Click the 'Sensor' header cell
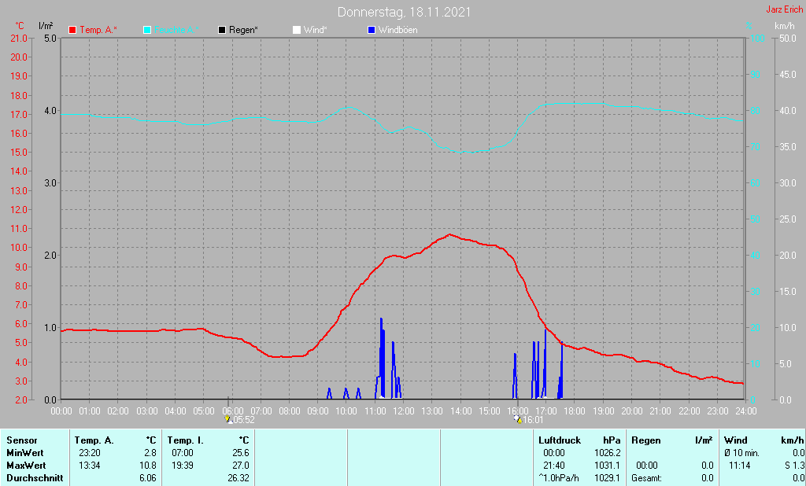This screenshot has height=486, width=806. click(21, 440)
